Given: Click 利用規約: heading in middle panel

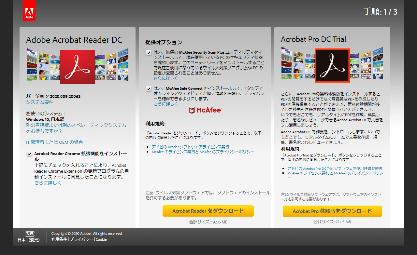Looking at the screenshot, I should 155,124.
